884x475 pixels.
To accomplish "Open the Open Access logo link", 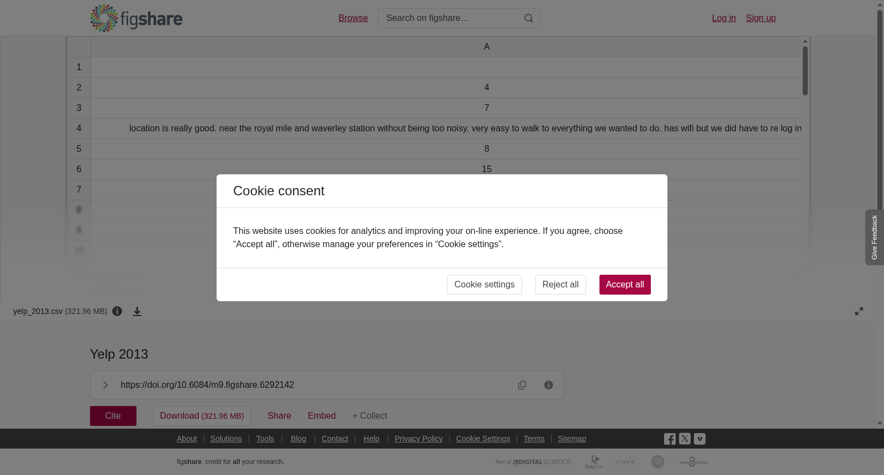I will point(693,462).
